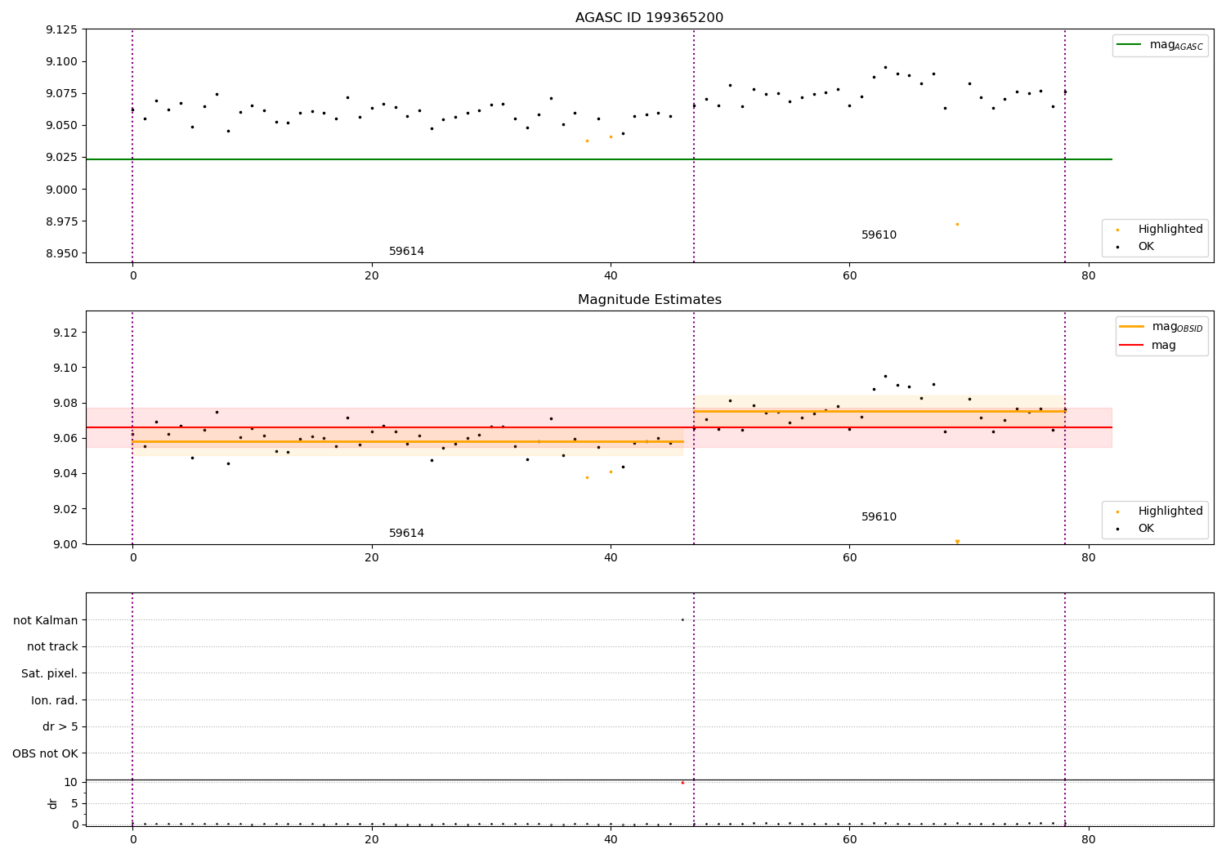Click the "not track" axis label
This screenshot has width=1226, height=858.
tap(52, 647)
